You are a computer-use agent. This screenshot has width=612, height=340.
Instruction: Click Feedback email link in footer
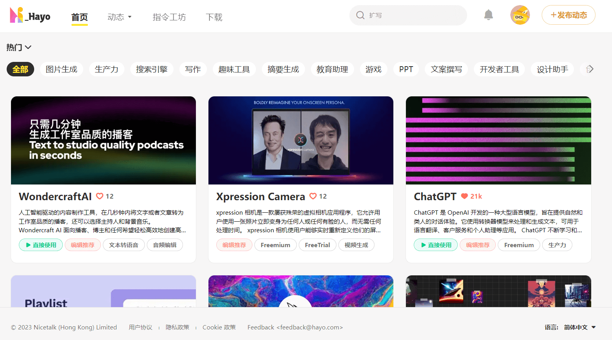click(x=295, y=327)
